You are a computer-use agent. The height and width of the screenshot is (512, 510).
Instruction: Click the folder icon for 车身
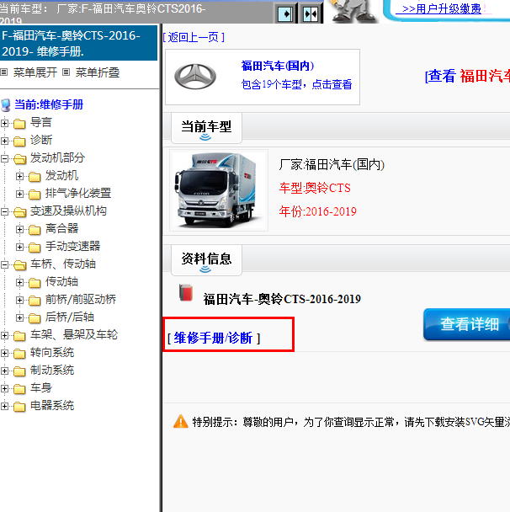point(19,388)
